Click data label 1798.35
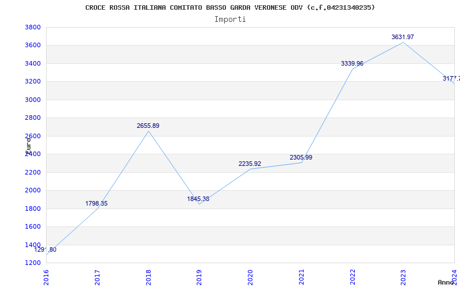The width and height of the screenshot is (460, 288). [97, 204]
